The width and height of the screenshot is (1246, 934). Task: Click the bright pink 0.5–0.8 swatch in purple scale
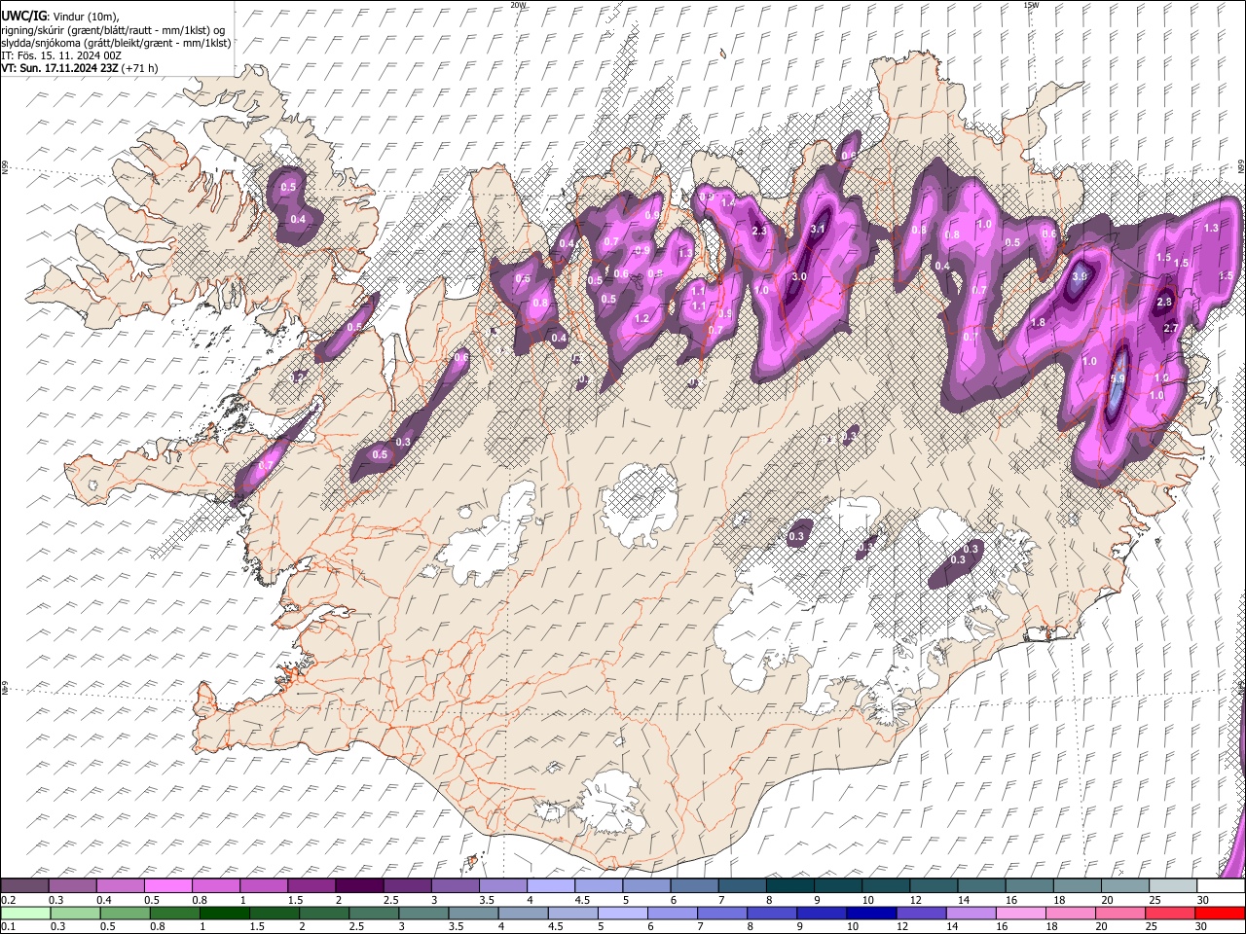pyautogui.click(x=167, y=885)
